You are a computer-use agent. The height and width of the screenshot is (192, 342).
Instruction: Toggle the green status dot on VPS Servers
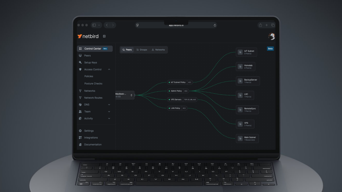pyautogui.click(x=169, y=99)
